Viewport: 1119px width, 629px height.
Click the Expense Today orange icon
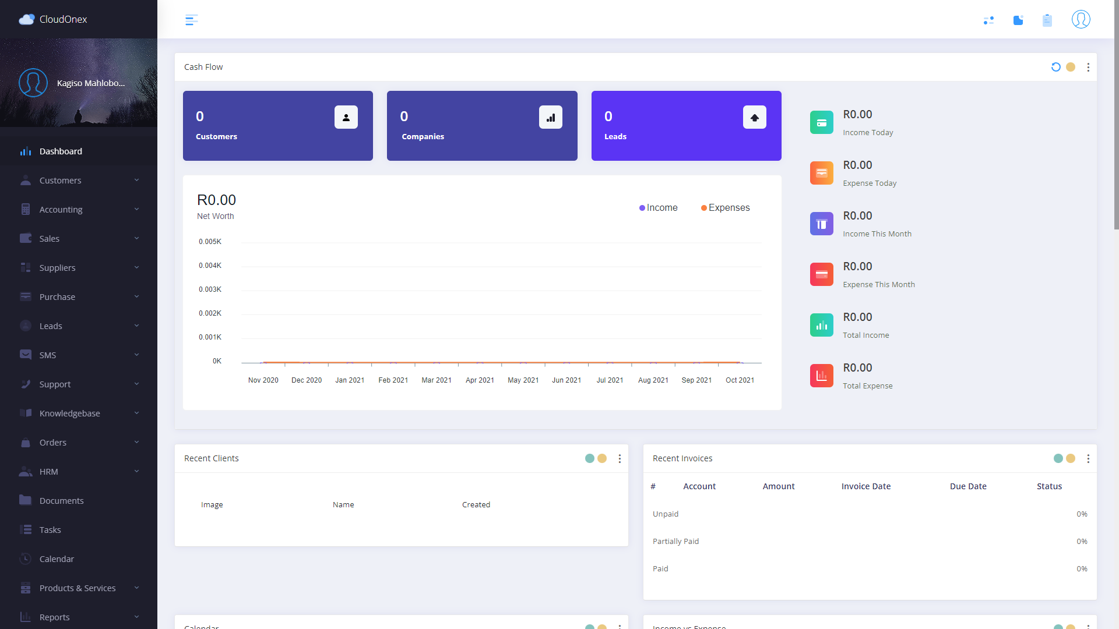822,173
